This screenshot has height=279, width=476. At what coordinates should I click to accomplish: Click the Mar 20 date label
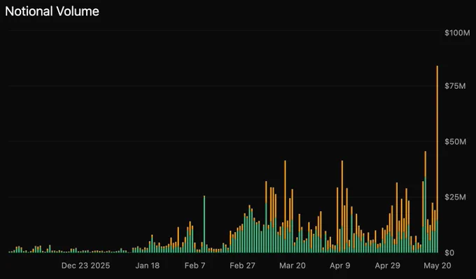click(x=293, y=266)
